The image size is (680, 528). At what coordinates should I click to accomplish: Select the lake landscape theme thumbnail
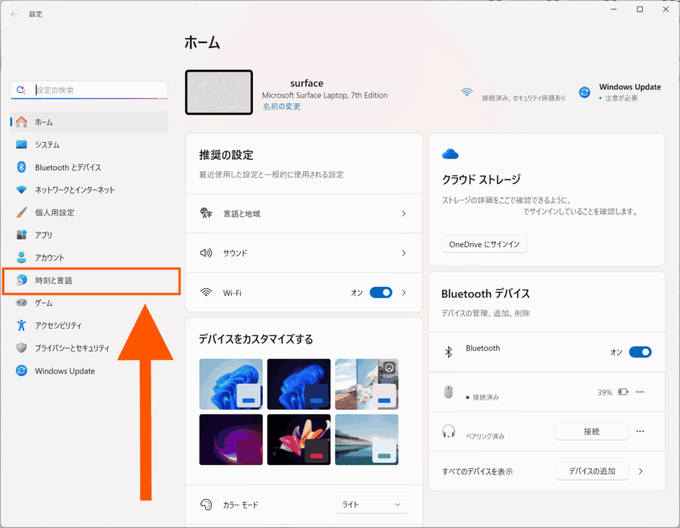coord(367,440)
